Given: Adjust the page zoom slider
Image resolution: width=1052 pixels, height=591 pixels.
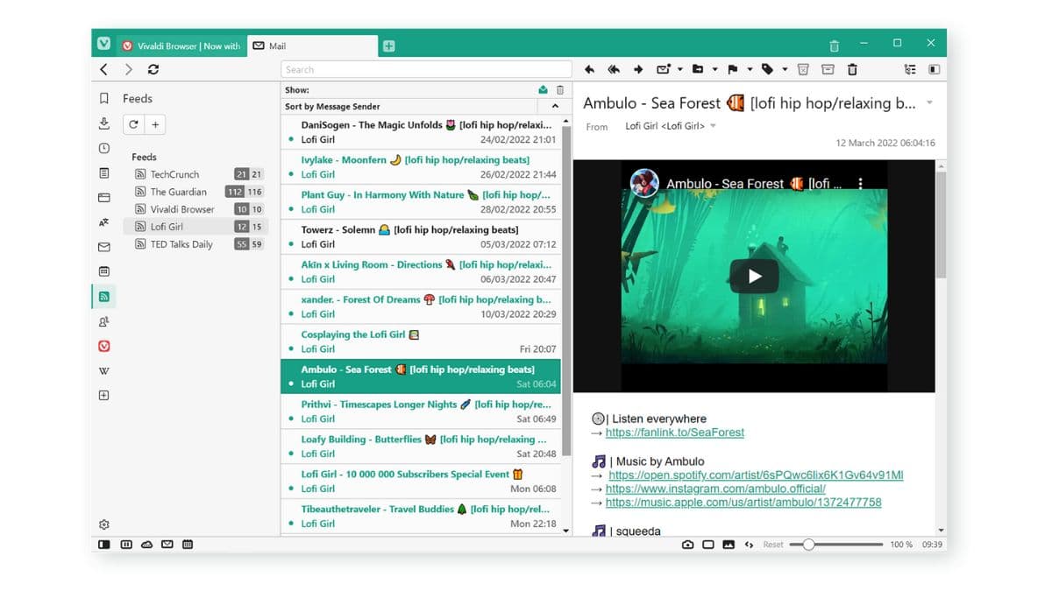Looking at the screenshot, I should pos(835,545).
